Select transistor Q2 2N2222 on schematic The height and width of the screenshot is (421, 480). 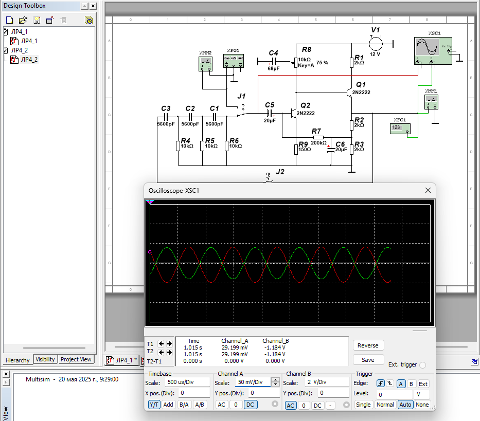click(x=294, y=114)
